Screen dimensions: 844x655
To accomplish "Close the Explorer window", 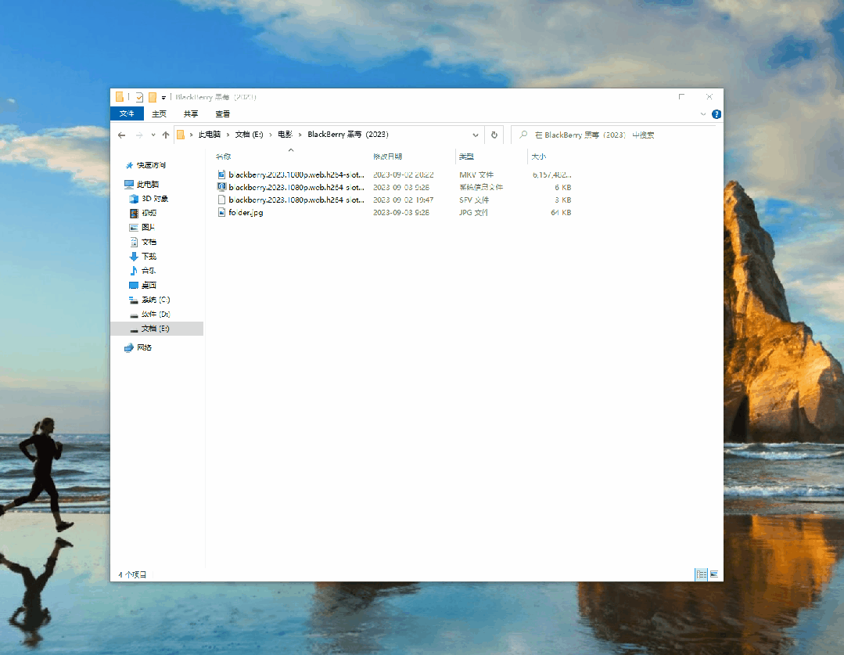I will 709,97.
